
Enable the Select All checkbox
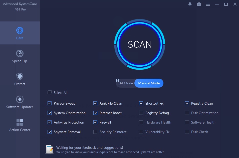[x=49, y=92]
